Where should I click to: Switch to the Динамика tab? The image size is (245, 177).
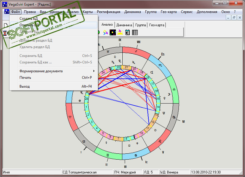click(124, 25)
